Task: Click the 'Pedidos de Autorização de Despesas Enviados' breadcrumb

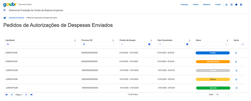Action: tap(42, 18)
